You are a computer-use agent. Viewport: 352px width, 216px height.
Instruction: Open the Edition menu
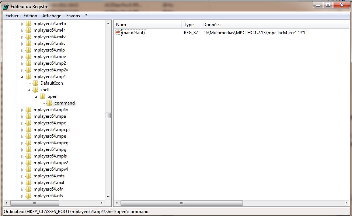click(30, 16)
